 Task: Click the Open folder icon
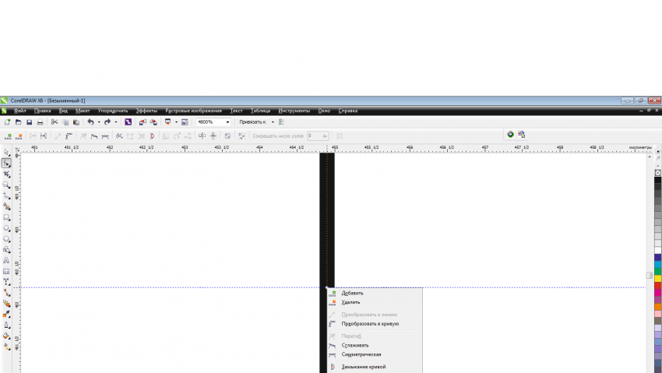[x=18, y=122]
